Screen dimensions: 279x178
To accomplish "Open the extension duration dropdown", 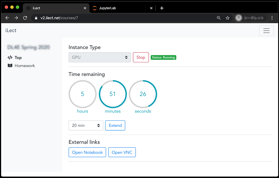I will click(x=86, y=125).
